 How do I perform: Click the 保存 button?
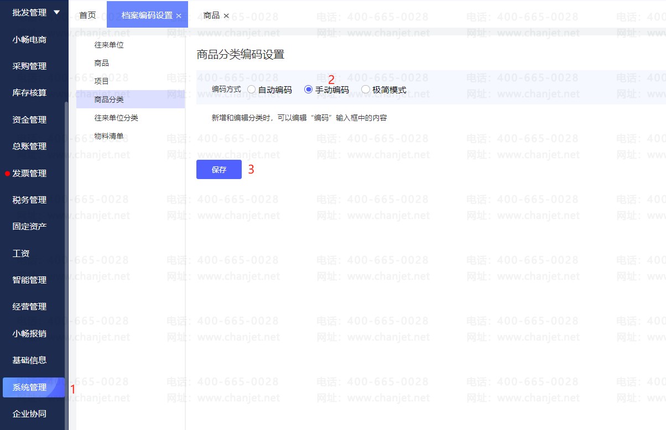point(219,170)
